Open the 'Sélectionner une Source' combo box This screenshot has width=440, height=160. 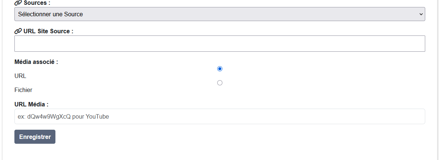(x=219, y=14)
